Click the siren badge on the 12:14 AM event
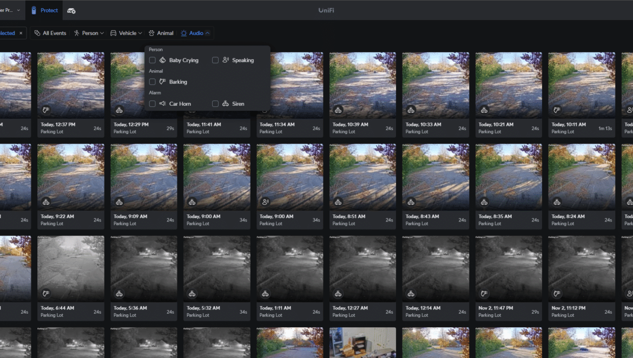Screen dimensions: 633x358 tap(411, 294)
